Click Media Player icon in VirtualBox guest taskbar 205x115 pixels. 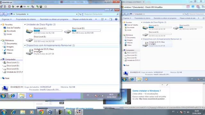pos(146,79)
